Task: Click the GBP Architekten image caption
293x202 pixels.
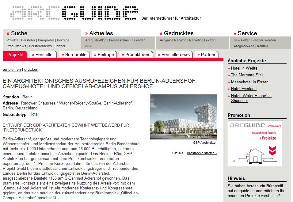Action: click(x=205, y=143)
